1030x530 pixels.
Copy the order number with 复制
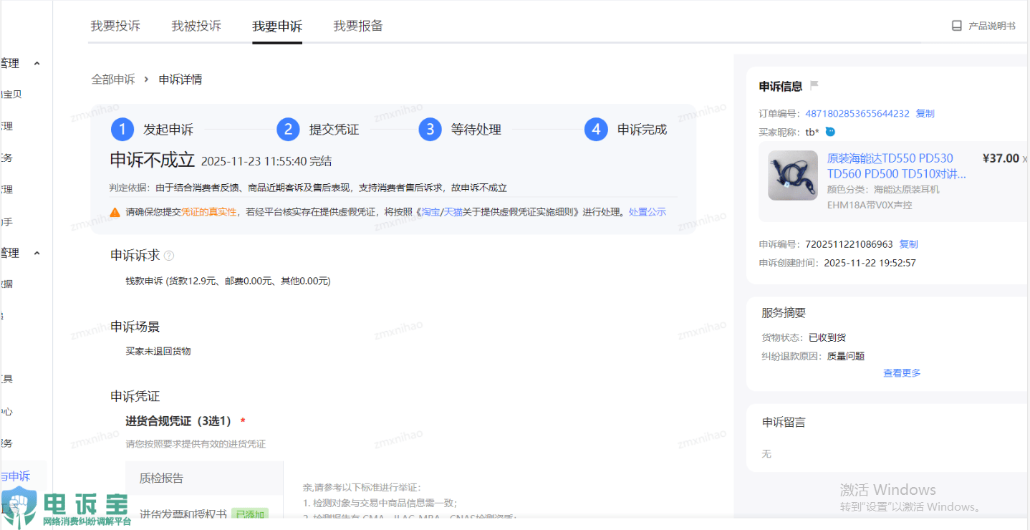click(925, 114)
